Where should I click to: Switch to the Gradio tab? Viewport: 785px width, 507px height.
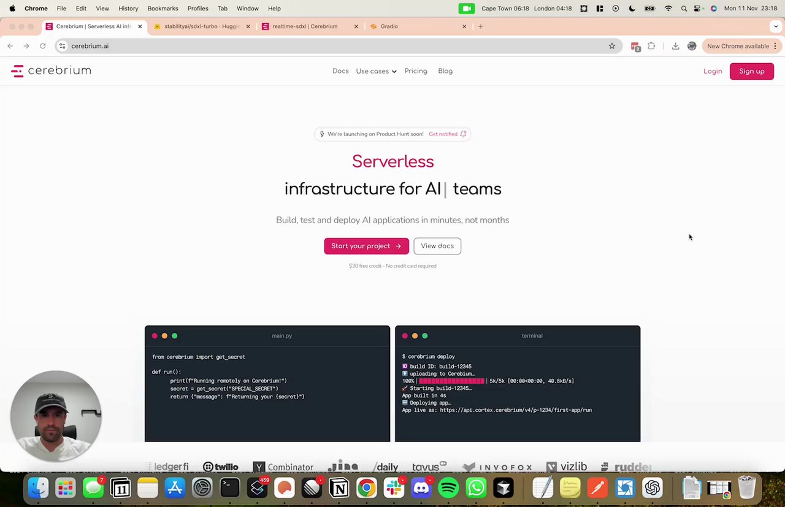tap(418, 26)
